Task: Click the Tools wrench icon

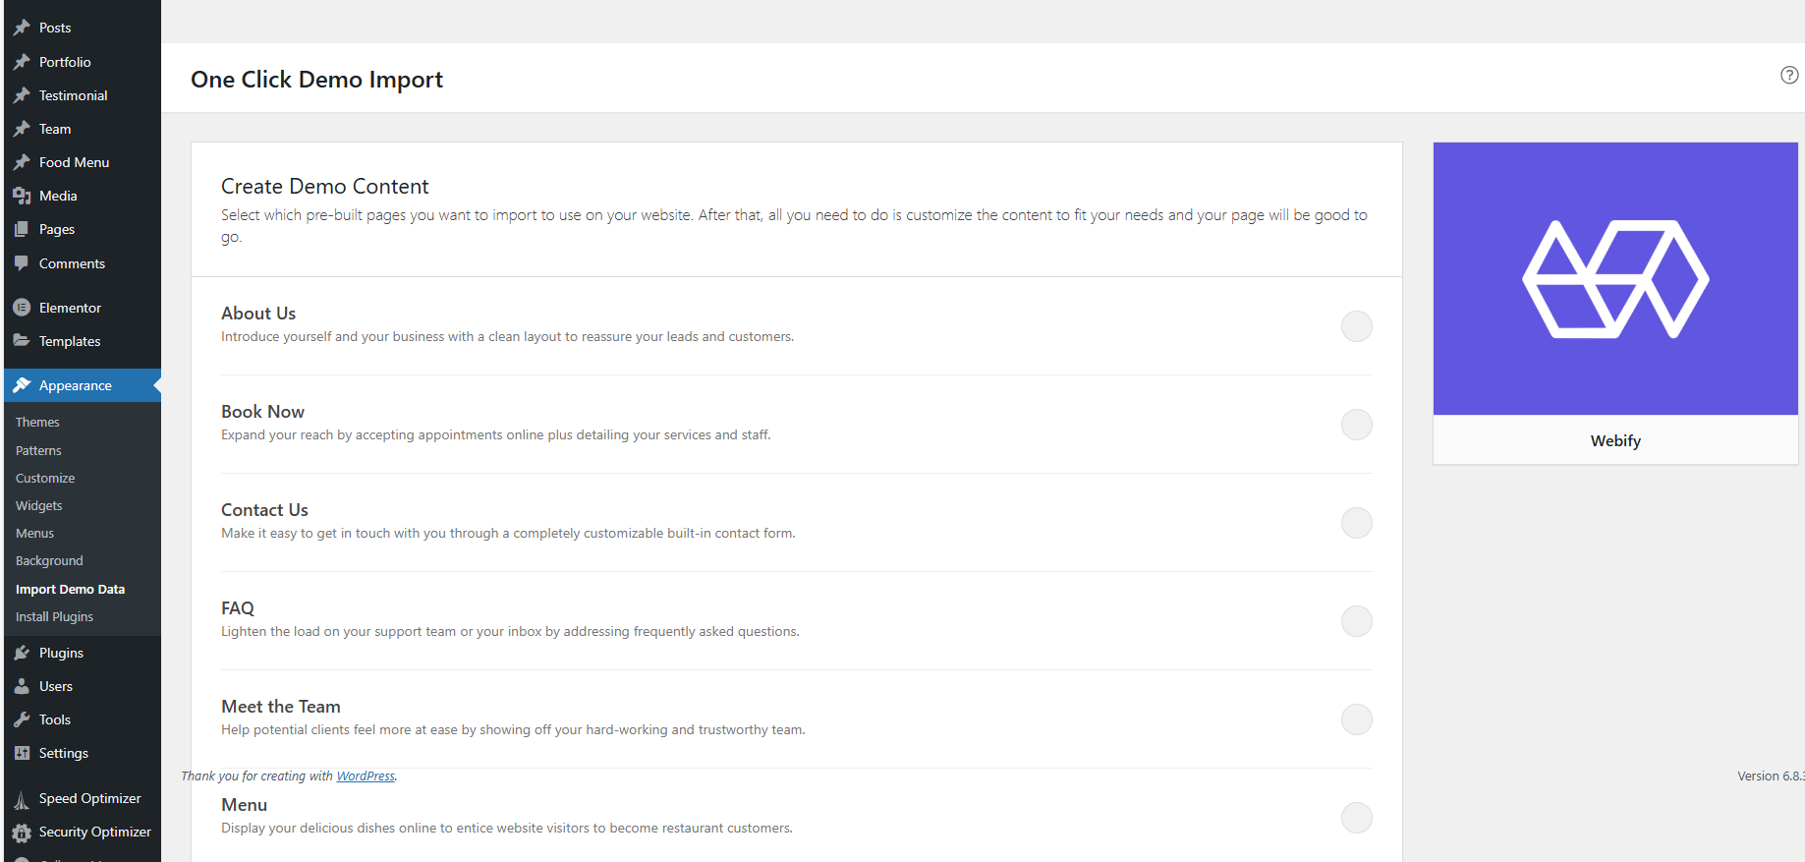Action: (x=22, y=719)
